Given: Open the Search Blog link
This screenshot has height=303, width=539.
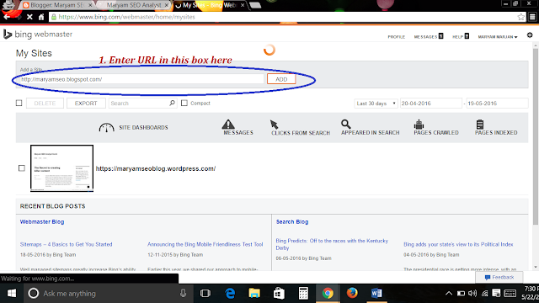Looking at the screenshot, I should (292, 222).
